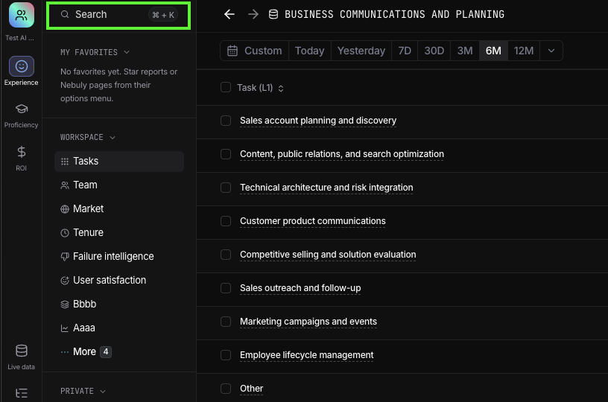Screen dimensions: 608x402
Task: Select the Custom date range
Action: (255, 51)
